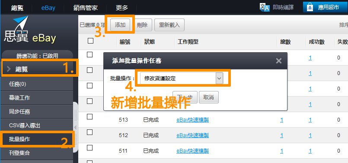Click the 已完成 status in row 512

[151, 135]
